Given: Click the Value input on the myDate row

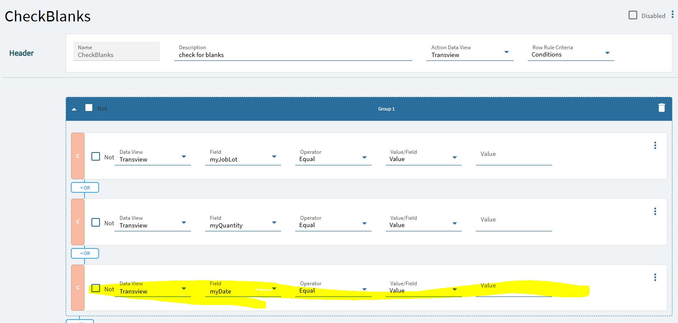Looking at the screenshot, I should [x=514, y=288].
